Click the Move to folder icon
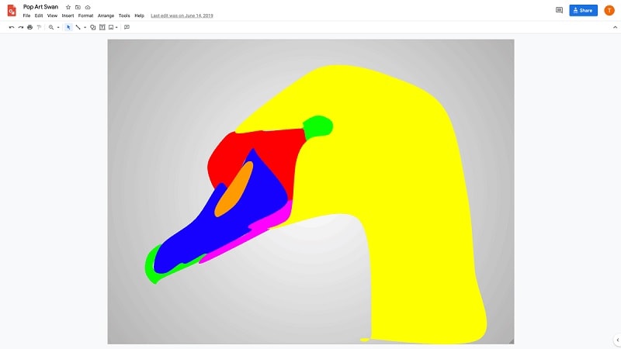The height and width of the screenshot is (349, 621). (x=78, y=7)
